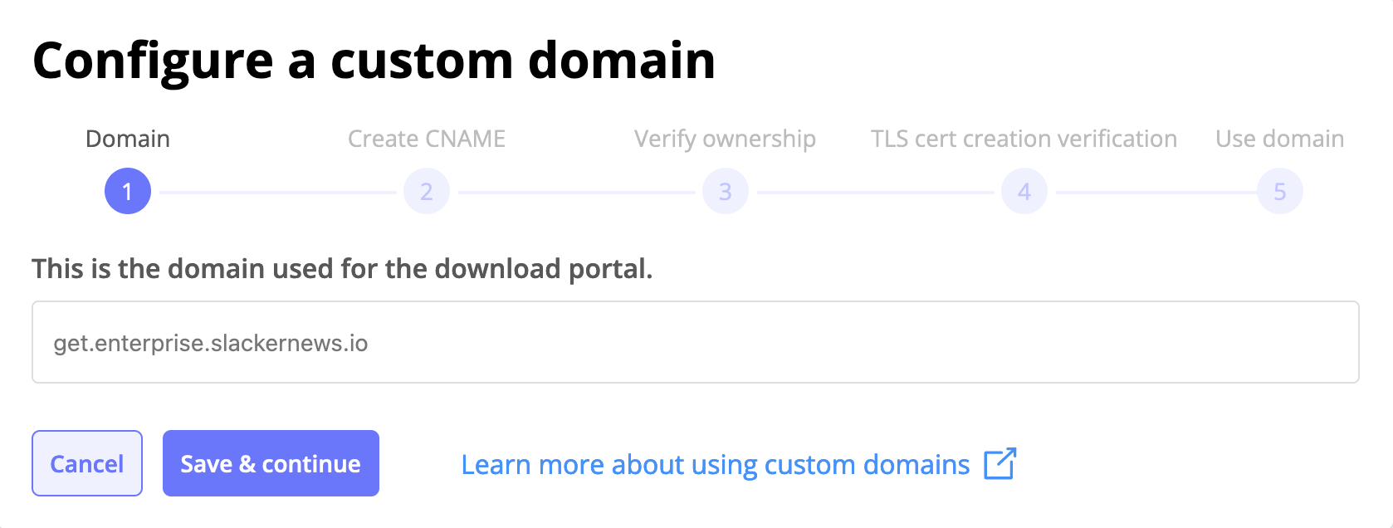Open Learn more about using custom domains
This screenshot has height=528, width=1393.
(716, 464)
